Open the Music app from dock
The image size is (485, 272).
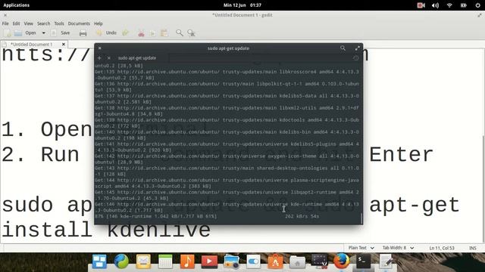(x=187, y=261)
